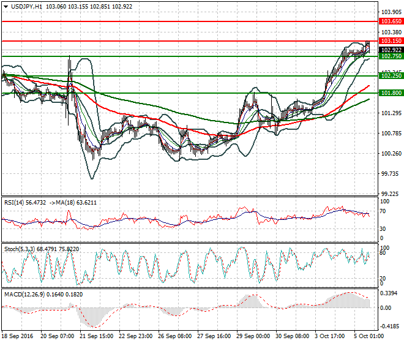Click the MACD 0.3394 scale label
Image resolution: width=404 pixels, height=343 pixels.
pos(389,293)
